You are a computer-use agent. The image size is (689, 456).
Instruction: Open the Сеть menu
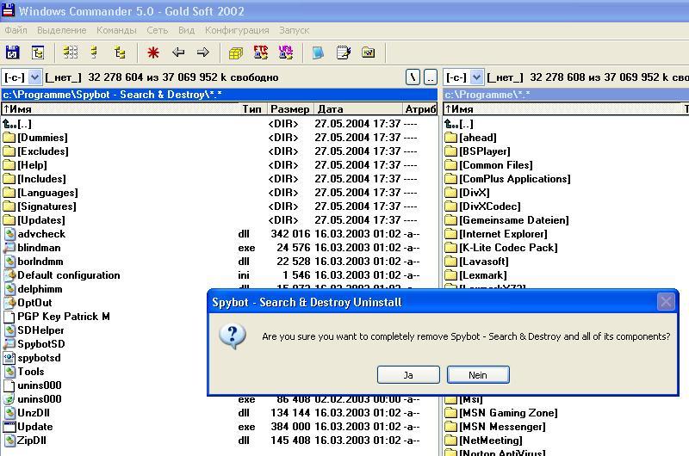158,30
